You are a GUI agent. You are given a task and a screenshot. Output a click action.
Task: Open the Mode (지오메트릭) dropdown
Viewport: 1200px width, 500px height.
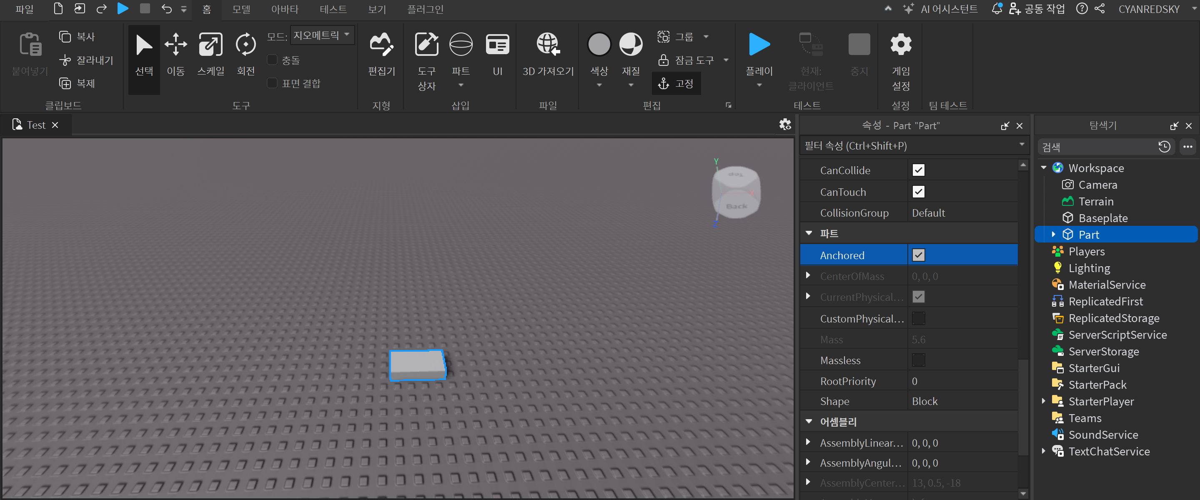pos(322,35)
